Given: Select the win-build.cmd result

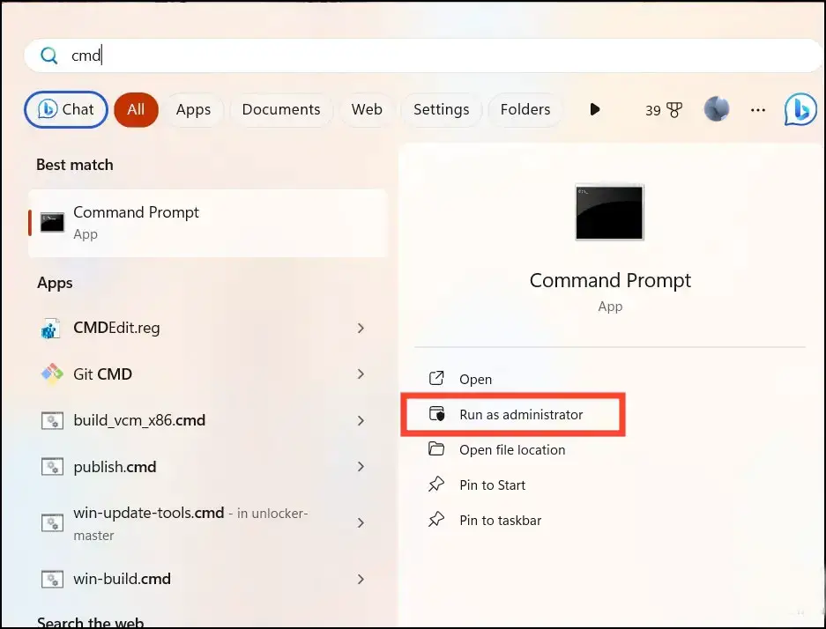Looking at the screenshot, I should click(208, 579).
